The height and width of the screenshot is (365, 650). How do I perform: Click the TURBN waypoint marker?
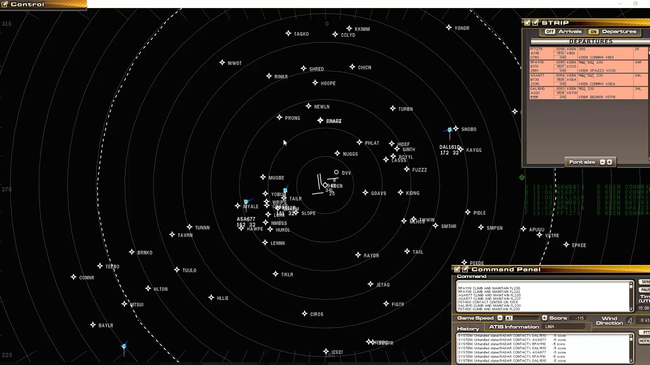[393, 108]
